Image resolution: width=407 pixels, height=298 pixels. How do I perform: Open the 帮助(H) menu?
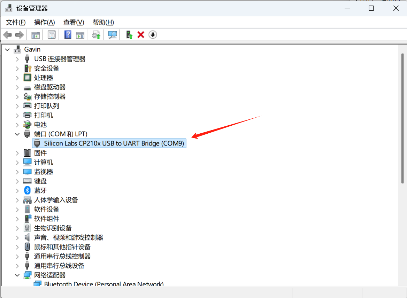103,22
